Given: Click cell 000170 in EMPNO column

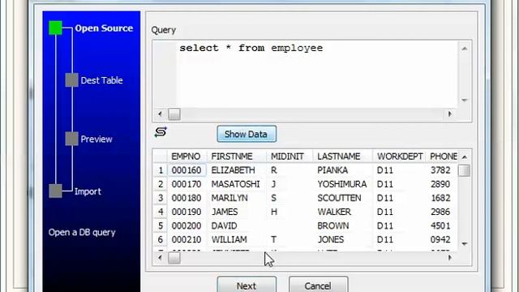Looking at the screenshot, I should coord(187,184).
